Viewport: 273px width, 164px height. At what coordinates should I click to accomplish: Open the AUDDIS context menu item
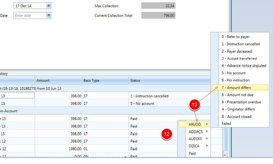tap(195, 139)
